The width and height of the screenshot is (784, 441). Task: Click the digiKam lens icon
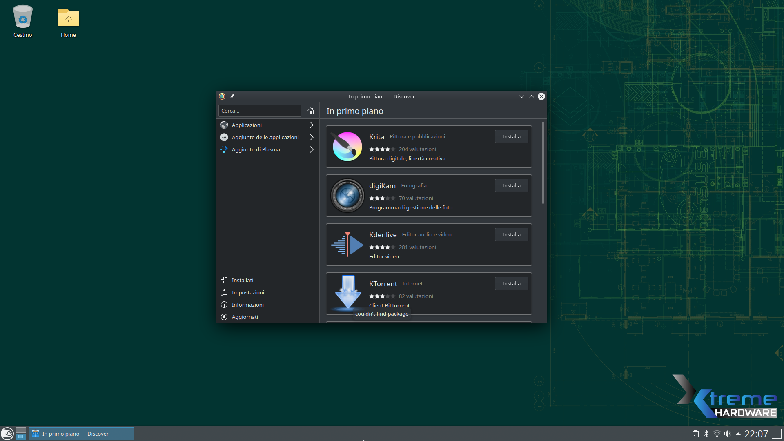pos(347,196)
